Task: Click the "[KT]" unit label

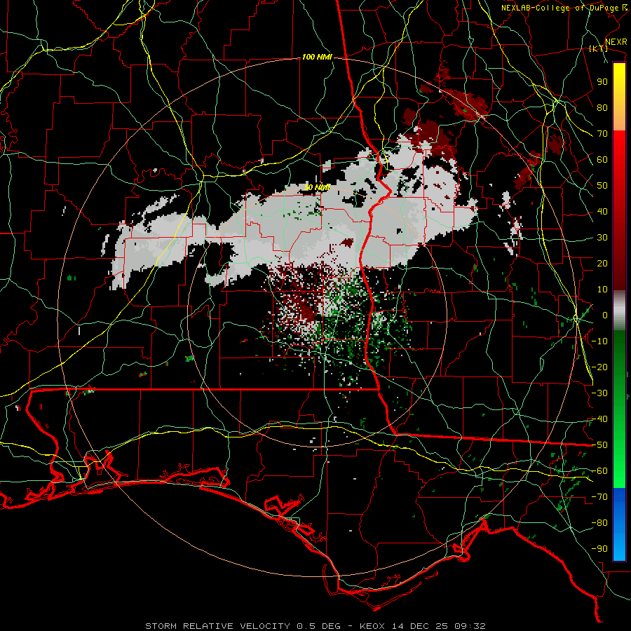Action: (x=599, y=48)
